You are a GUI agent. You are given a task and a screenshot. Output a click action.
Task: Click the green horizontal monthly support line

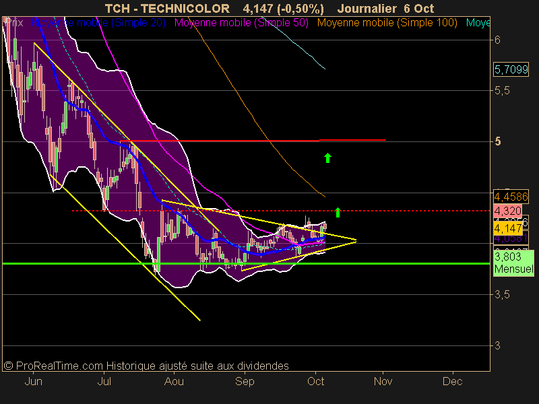[x=246, y=263]
